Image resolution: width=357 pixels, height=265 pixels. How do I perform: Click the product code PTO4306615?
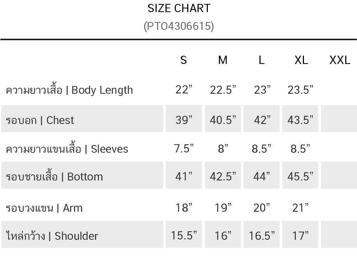click(x=179, y=26)
